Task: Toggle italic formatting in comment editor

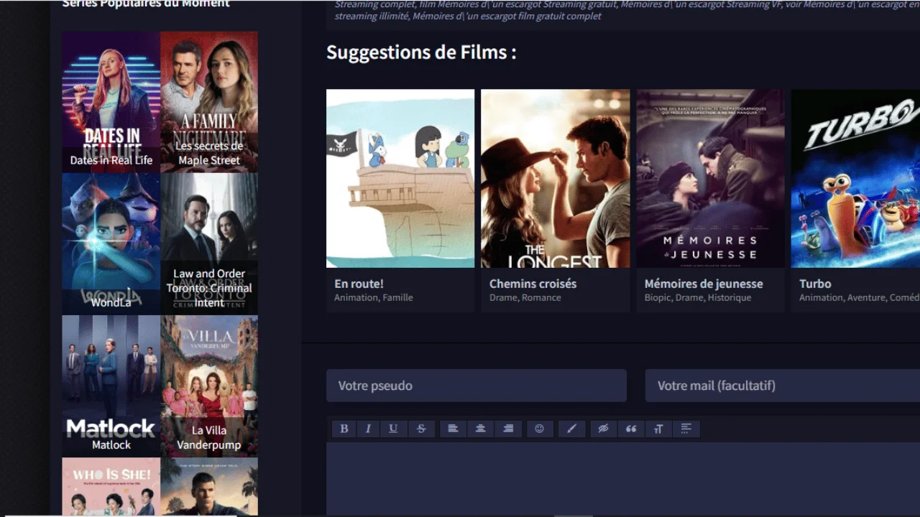Action: coord(368,429)
